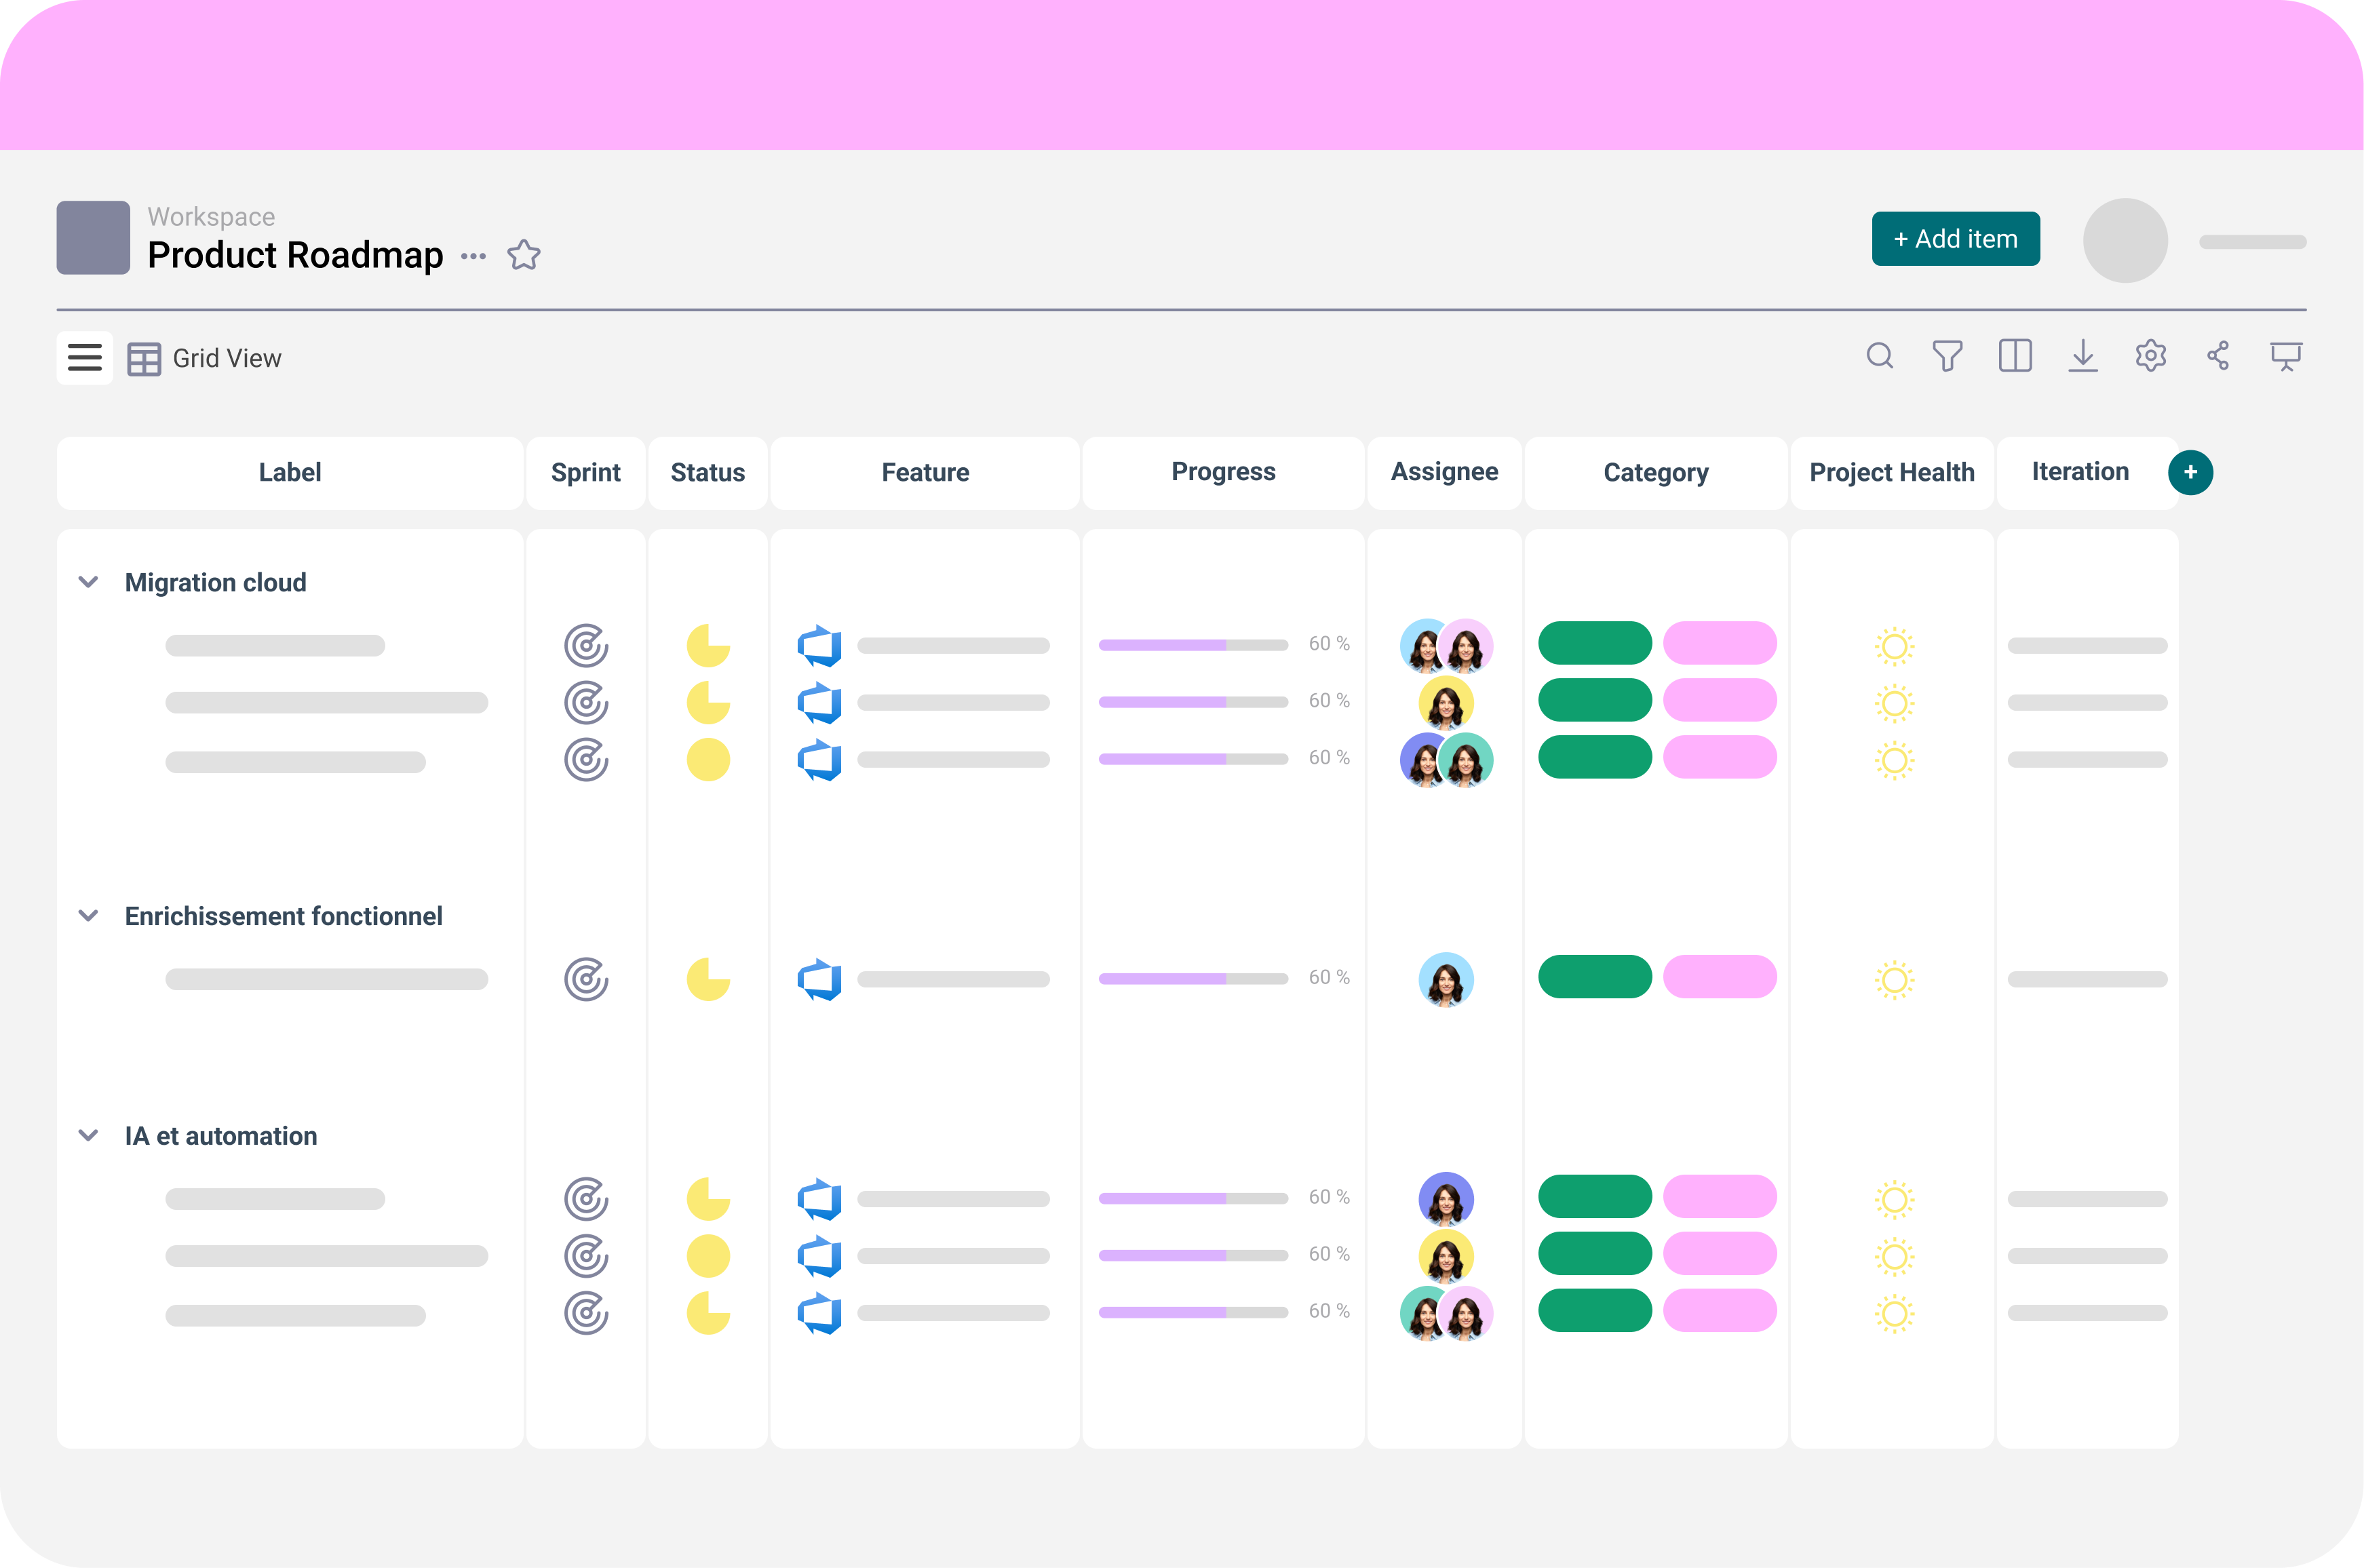Click the user profile avatar circle
Screen dimensions: 2364x1568
tap(2125, 240)
